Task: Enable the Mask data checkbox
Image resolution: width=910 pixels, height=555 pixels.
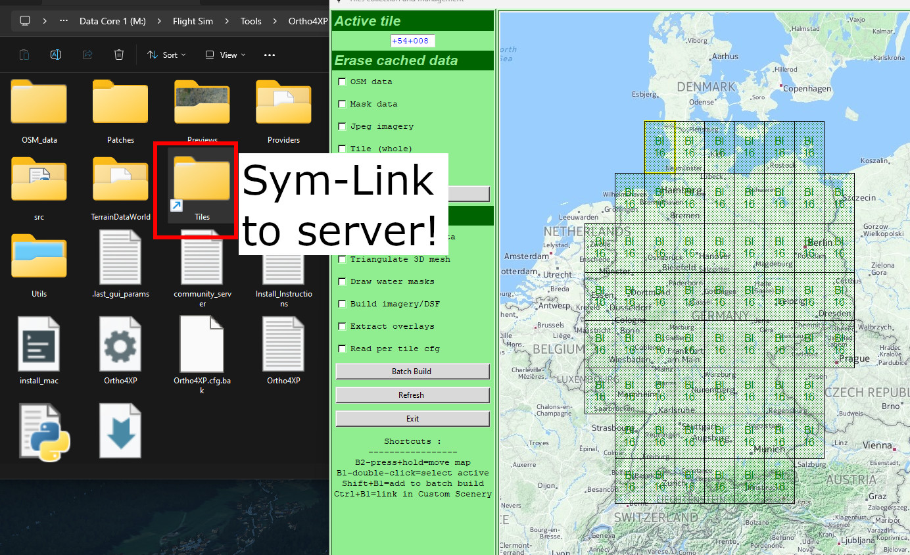Action: [x=342, y=104]
